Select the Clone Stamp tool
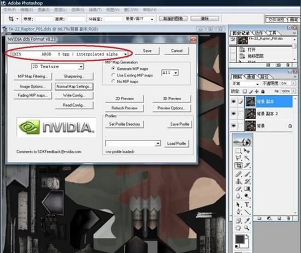The image size is (301, 253). click(238, 181)
